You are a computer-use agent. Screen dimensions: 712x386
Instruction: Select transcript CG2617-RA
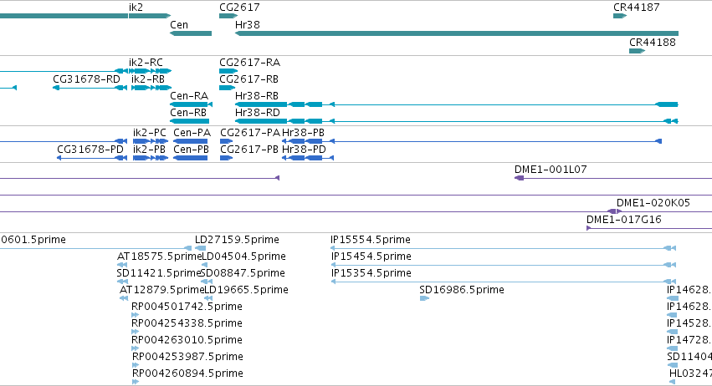point(228,71)
